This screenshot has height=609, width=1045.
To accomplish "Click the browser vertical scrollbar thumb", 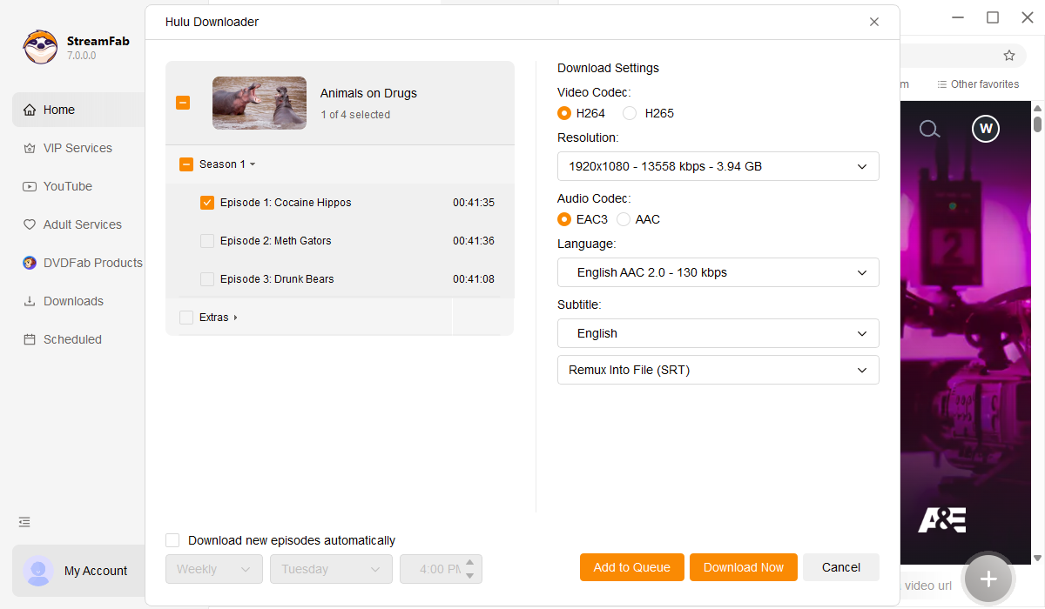I will pyautogui.click(x=1037, y=124).
